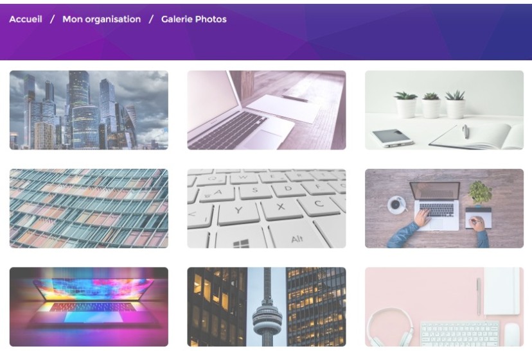Open the city skyscrapers skyline photo
Viewport: 532px width, 351px height.
[x=89, y=110]
